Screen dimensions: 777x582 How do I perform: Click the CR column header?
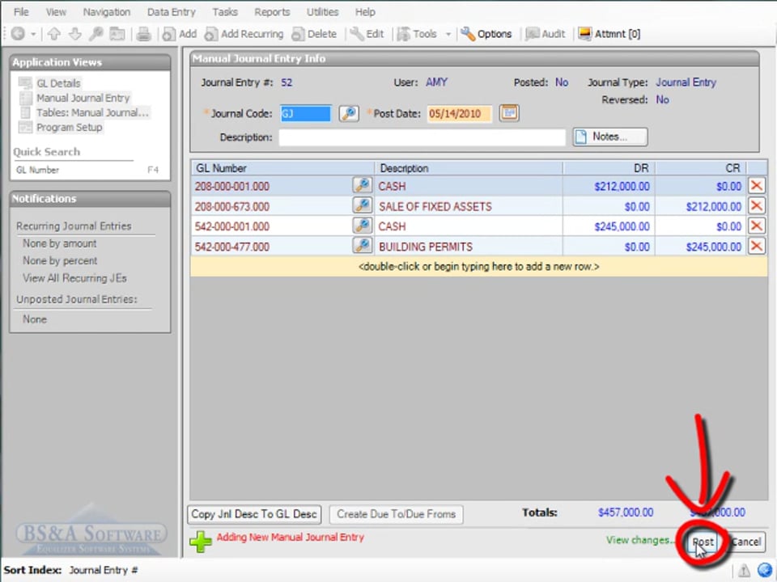click(701, 168)
